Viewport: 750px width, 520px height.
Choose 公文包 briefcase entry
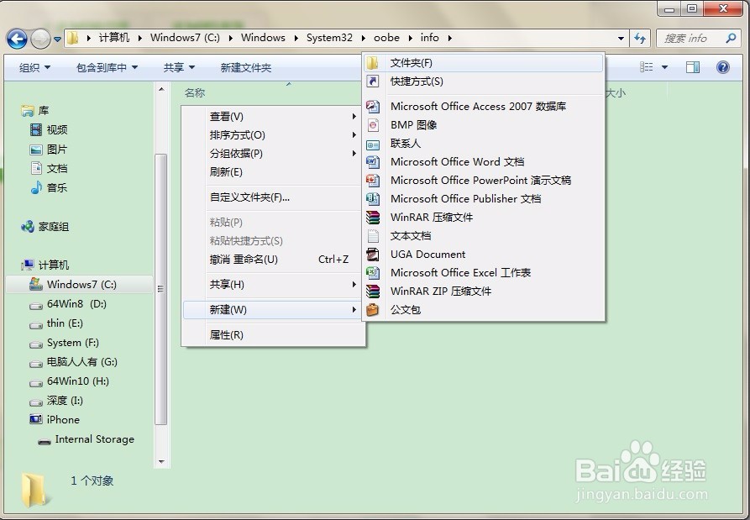(x=483, y=309)
